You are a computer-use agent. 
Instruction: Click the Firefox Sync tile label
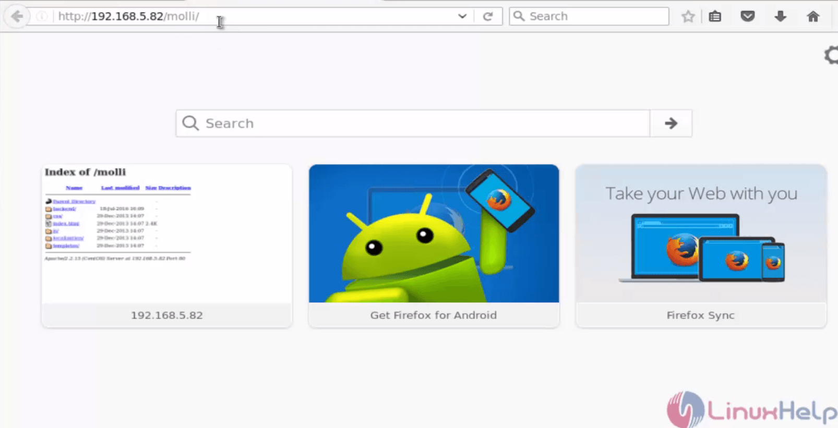701,315
